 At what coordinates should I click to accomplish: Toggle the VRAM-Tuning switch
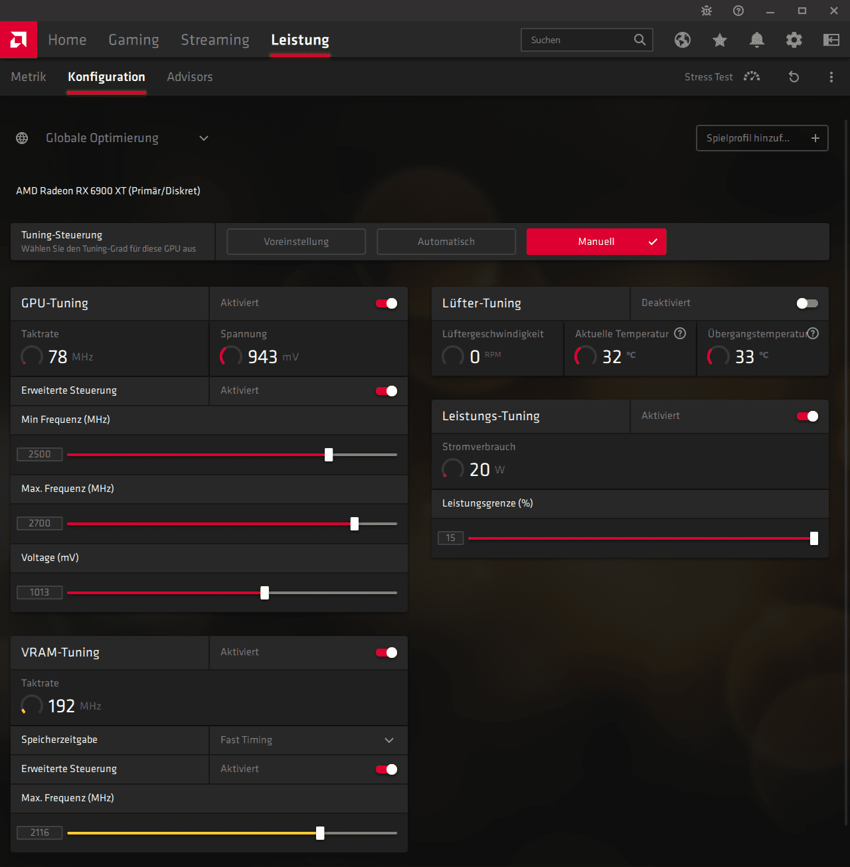pyautogui.click(x=386, y=653)
